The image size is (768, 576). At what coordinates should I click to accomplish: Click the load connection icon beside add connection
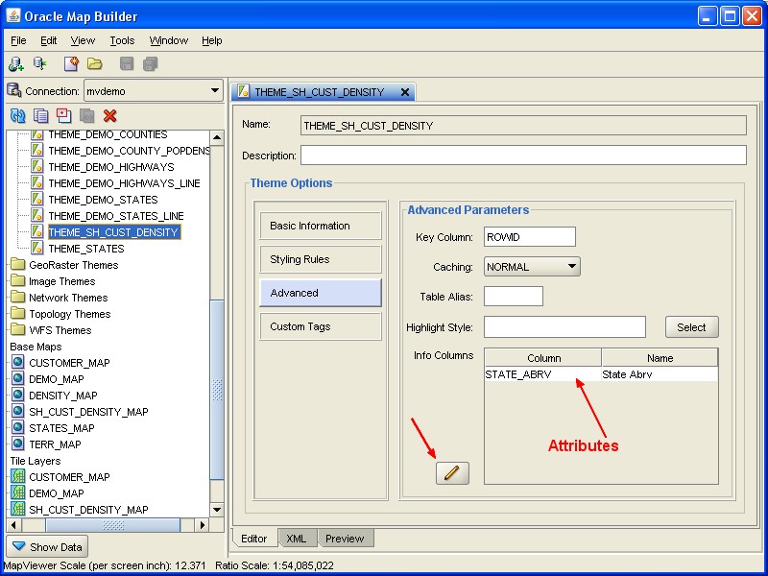click(x=39, y=63)
